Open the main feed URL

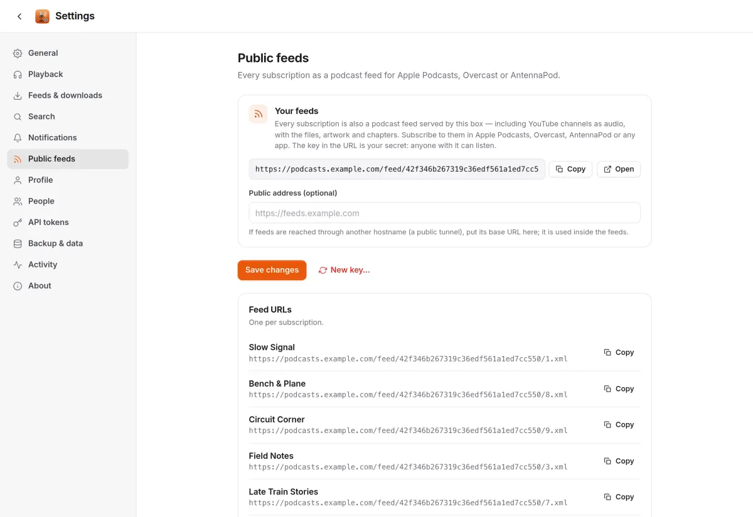coord(619,169)
